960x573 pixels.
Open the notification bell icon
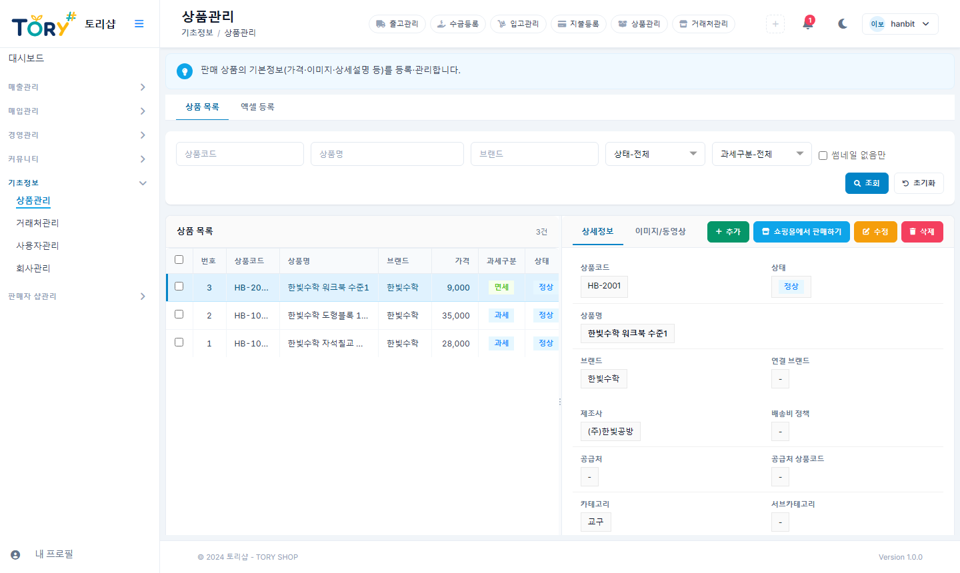pos(808,23)
